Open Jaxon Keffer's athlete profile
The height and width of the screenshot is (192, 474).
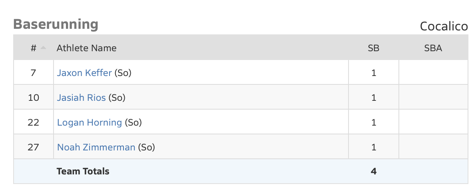(x=84, y=73)
